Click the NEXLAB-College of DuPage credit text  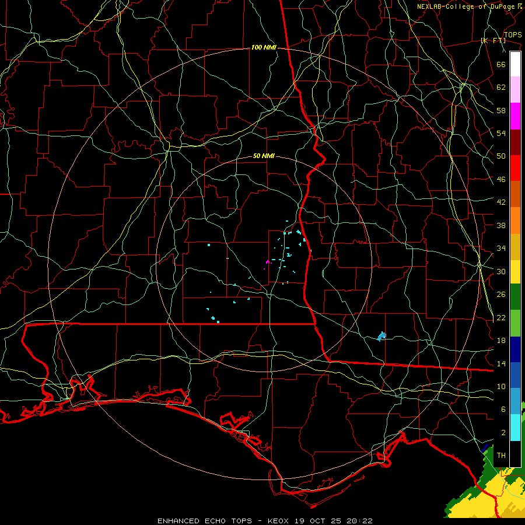point(470,6)
